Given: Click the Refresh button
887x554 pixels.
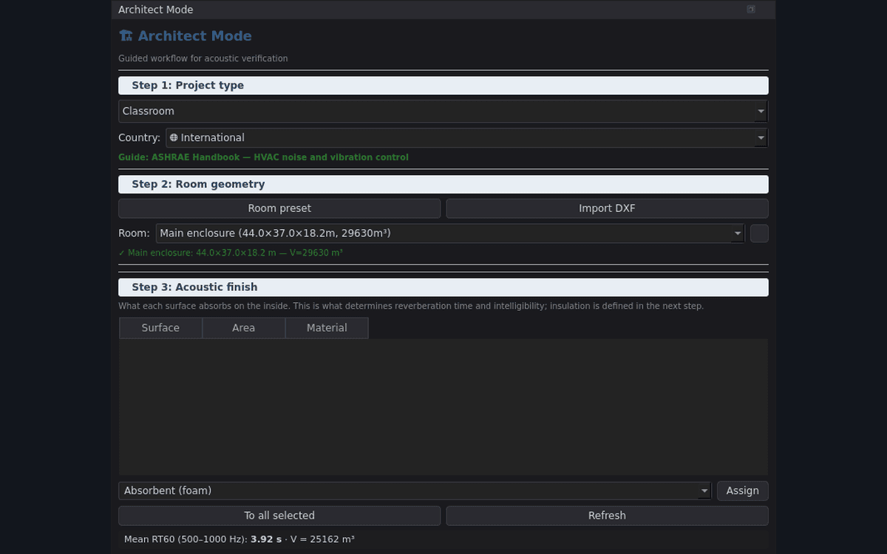Looking at the screenshot, I should point(607,516).
